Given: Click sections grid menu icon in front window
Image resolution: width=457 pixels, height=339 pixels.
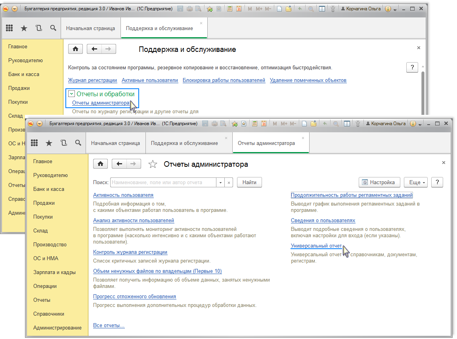Looking at the screenshot, I should coord(34,143).
